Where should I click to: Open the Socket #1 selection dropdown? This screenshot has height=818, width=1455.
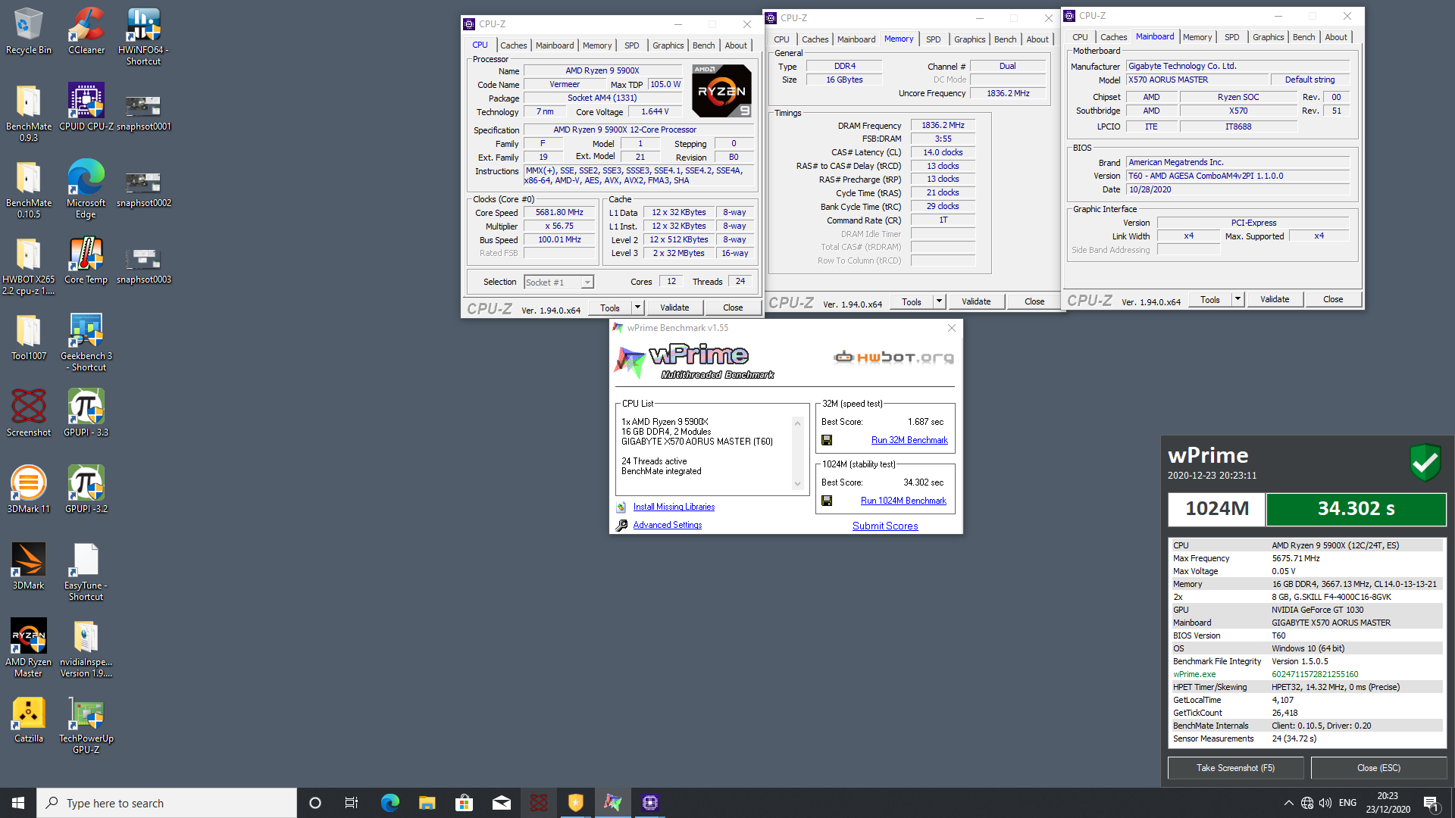tap(559, 283)
